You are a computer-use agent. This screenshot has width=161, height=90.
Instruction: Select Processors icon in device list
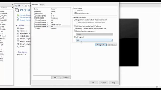35,13
